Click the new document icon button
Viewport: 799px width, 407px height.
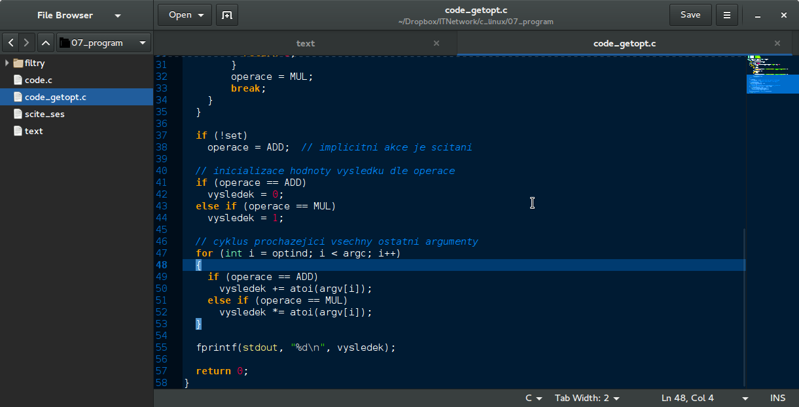pos(226,15)
